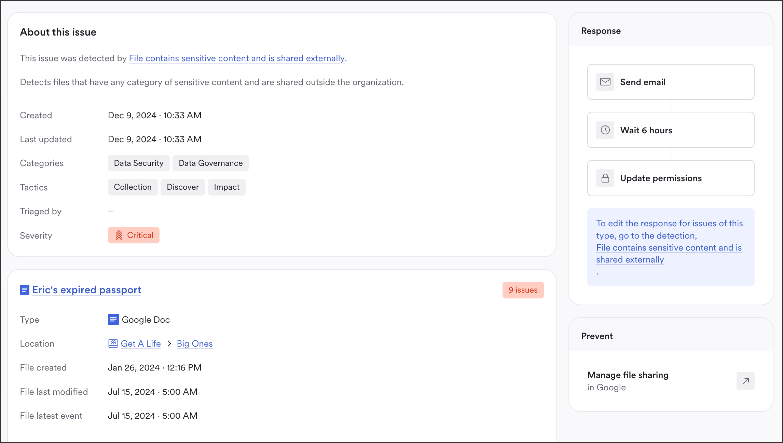This screenshot has width=783, height=443.
Task: Select the Wait 6 hours step
Action: pos(671,130)
